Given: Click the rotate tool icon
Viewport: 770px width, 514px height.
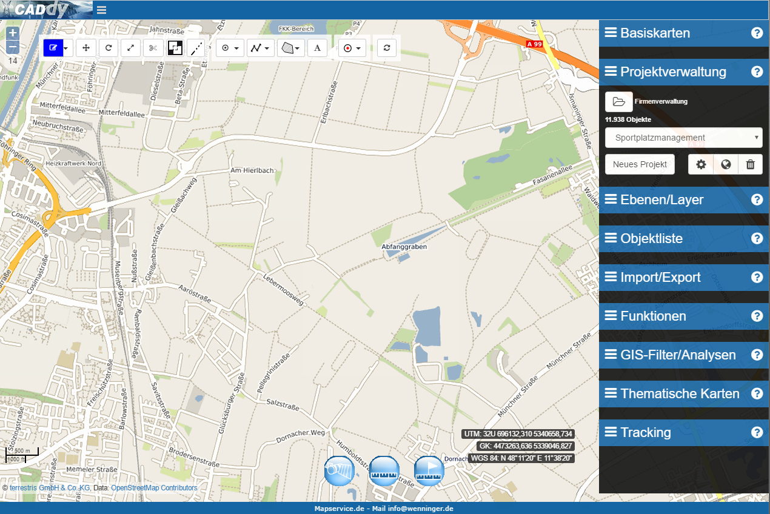Looking at the screenshot, I should pos(108,48).
